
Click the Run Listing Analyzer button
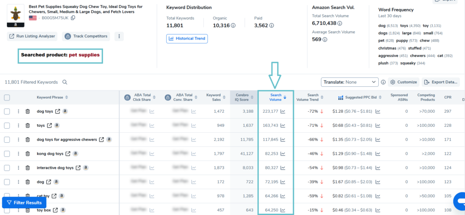click(x=32, y=36)
